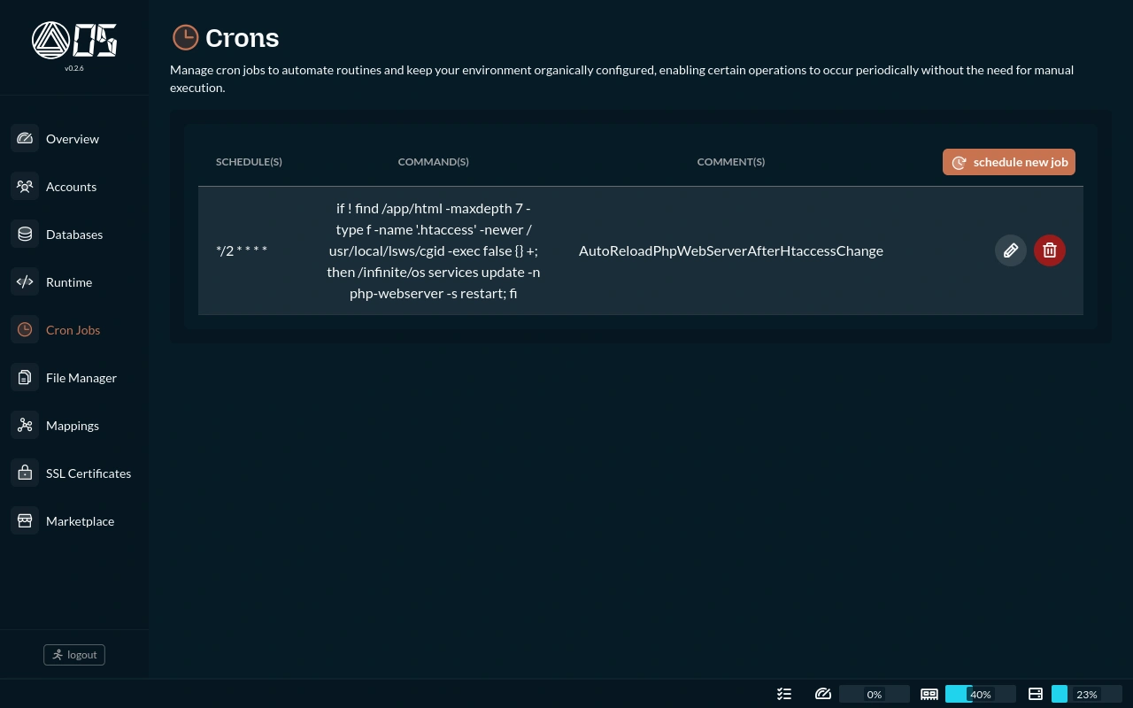Viewport: 1133px width, 708px height.
Task: Open Accounts via its people icon
Action: (x=25, y=187)
